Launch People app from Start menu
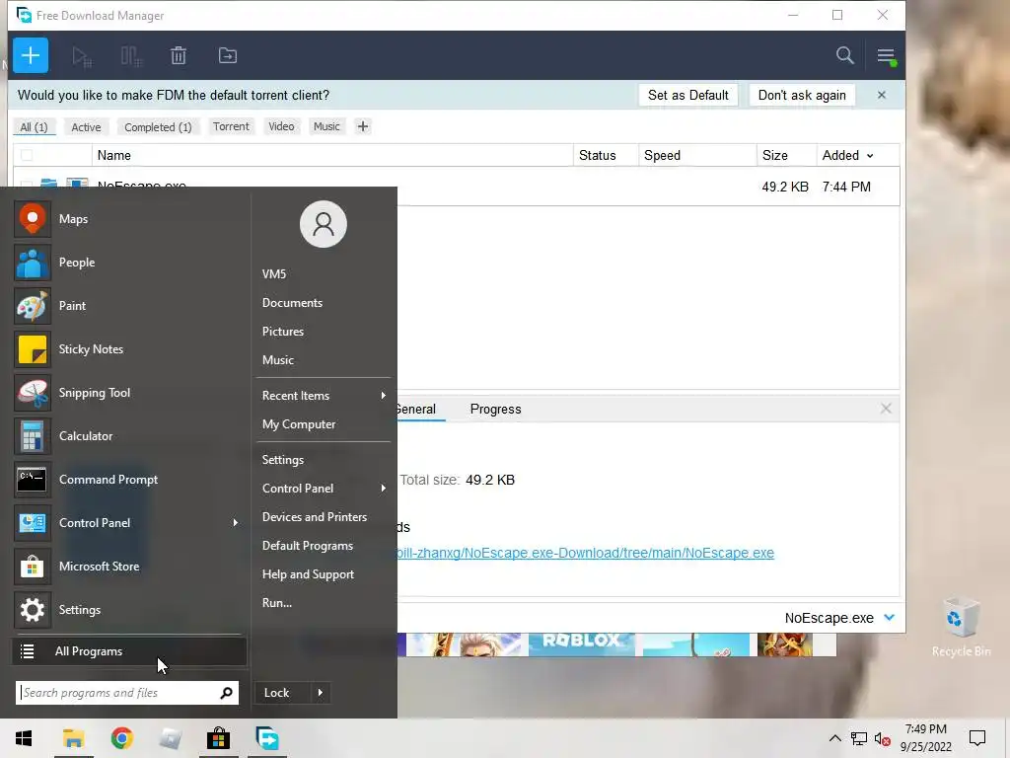Screen dimensions: 1010x758 coord(127,263)
